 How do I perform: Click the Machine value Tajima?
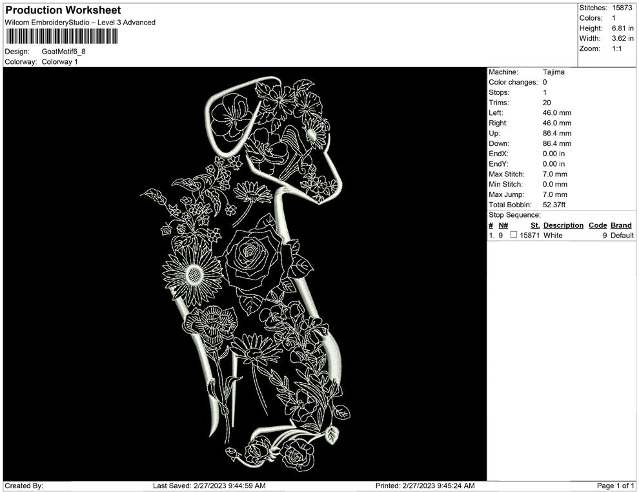pos(554,72)
